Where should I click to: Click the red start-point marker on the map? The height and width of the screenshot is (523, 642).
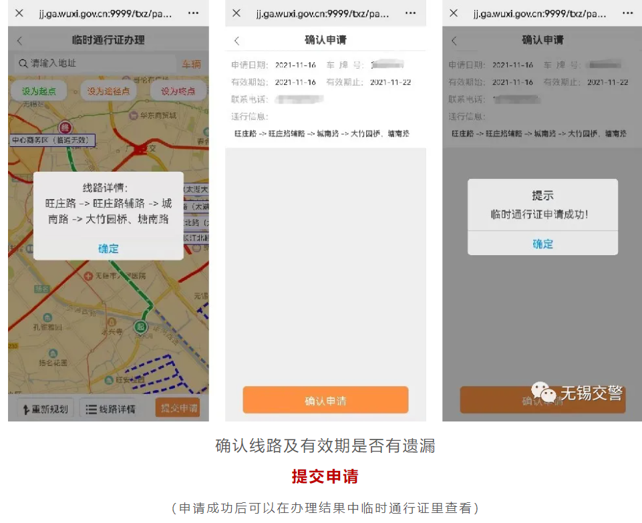tap(65, 127)
